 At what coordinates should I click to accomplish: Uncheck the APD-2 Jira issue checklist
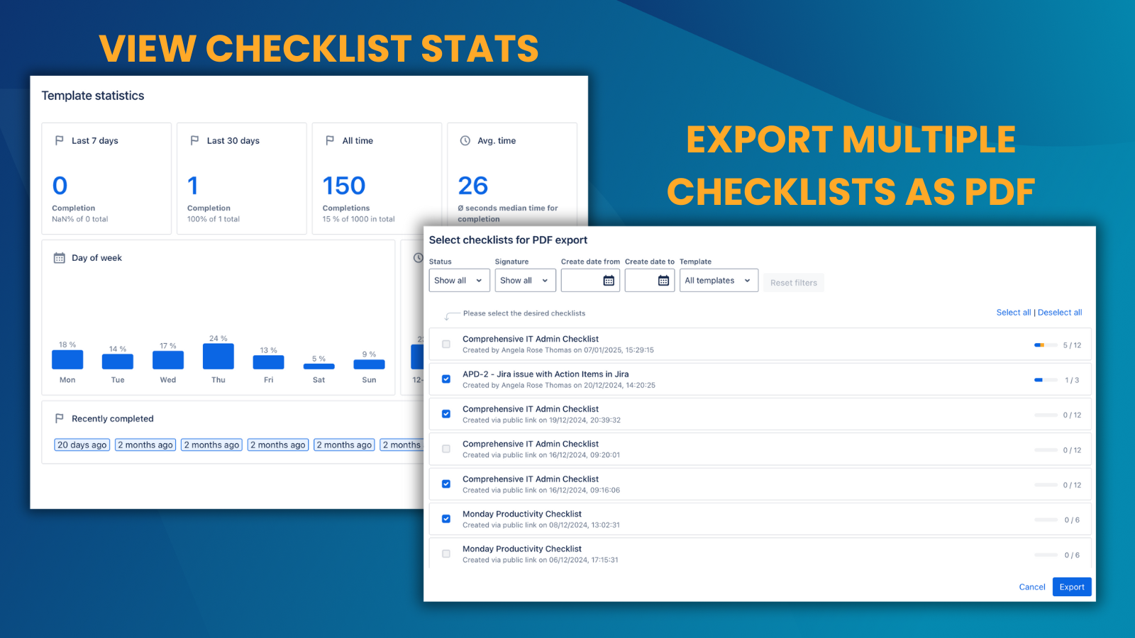446,379
